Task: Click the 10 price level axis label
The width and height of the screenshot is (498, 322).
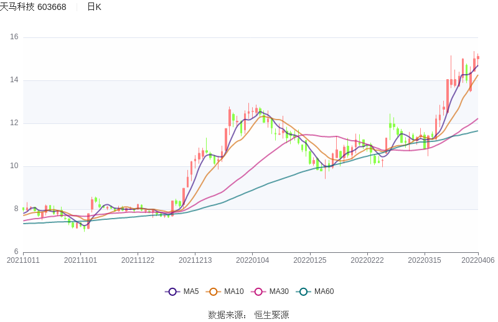Action: 14,166
